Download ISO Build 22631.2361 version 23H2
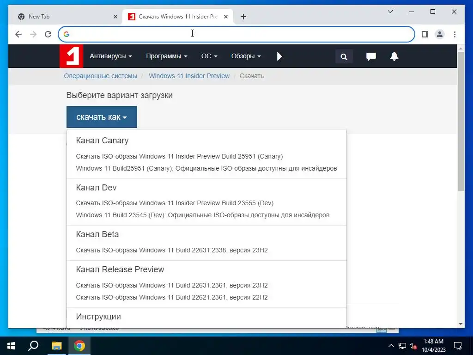Viewport: 473px width, 355px height. (172, 285)
